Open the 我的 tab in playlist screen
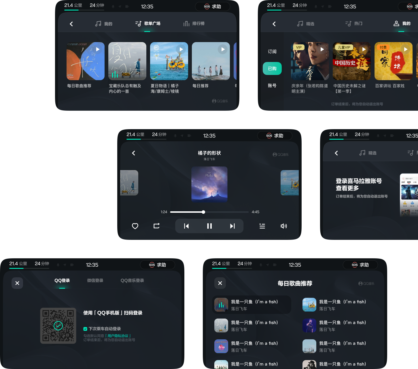Viewport: 418px width, 369px height. (x=104, y=24)
